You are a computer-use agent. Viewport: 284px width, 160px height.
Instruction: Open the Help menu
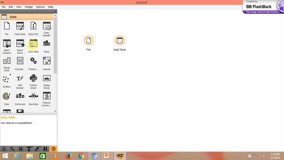tap(51, 7)
